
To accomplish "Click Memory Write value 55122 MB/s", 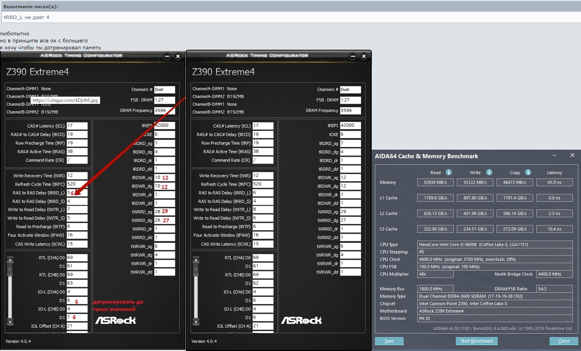I will 475,182.
